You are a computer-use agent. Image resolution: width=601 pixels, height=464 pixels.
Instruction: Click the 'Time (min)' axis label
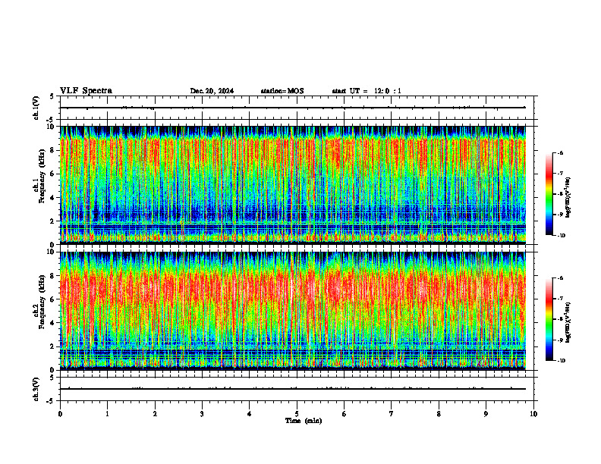pyautogui.click(x=304, y=421)
